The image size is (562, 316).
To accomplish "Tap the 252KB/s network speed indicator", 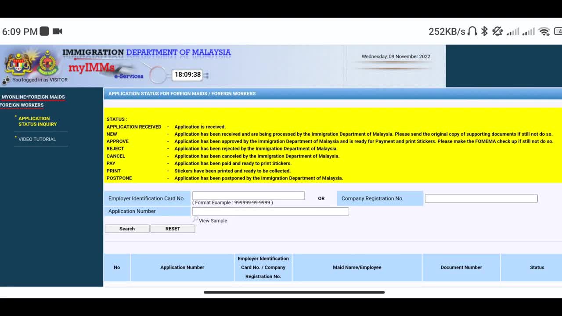I will [x=447, y=32].
